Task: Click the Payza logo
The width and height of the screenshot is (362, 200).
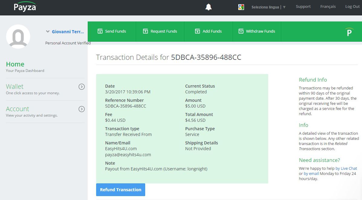Action: 25,6
